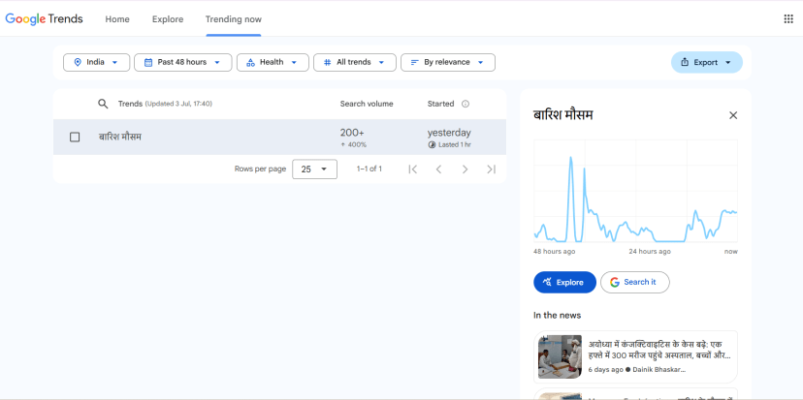The image size is (803, 400).
Task: Click the Lasted 1 hr status text
Action: [x=454, y=144]
